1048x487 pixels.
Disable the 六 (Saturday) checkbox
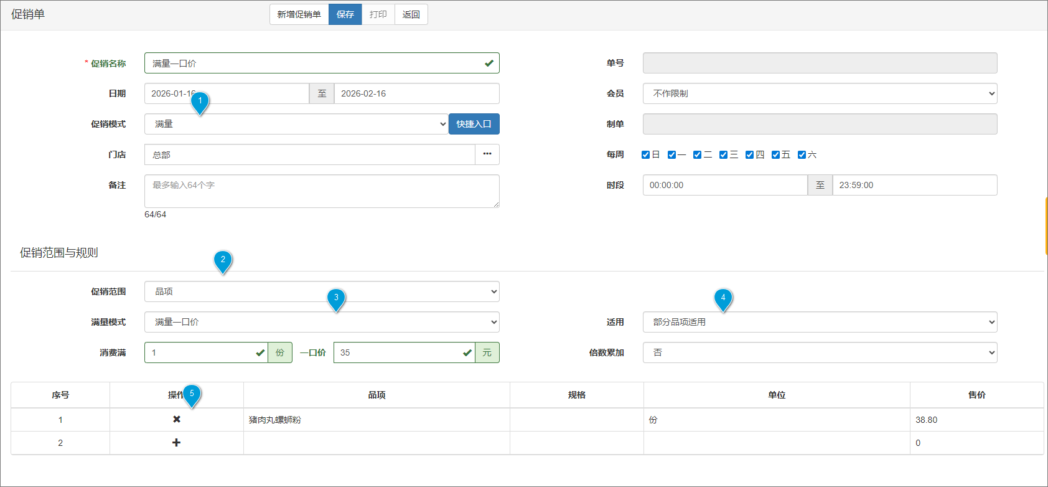point(802,155)
